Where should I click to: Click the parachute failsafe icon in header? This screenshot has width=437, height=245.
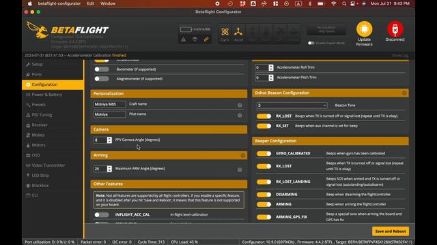[195, 39]
